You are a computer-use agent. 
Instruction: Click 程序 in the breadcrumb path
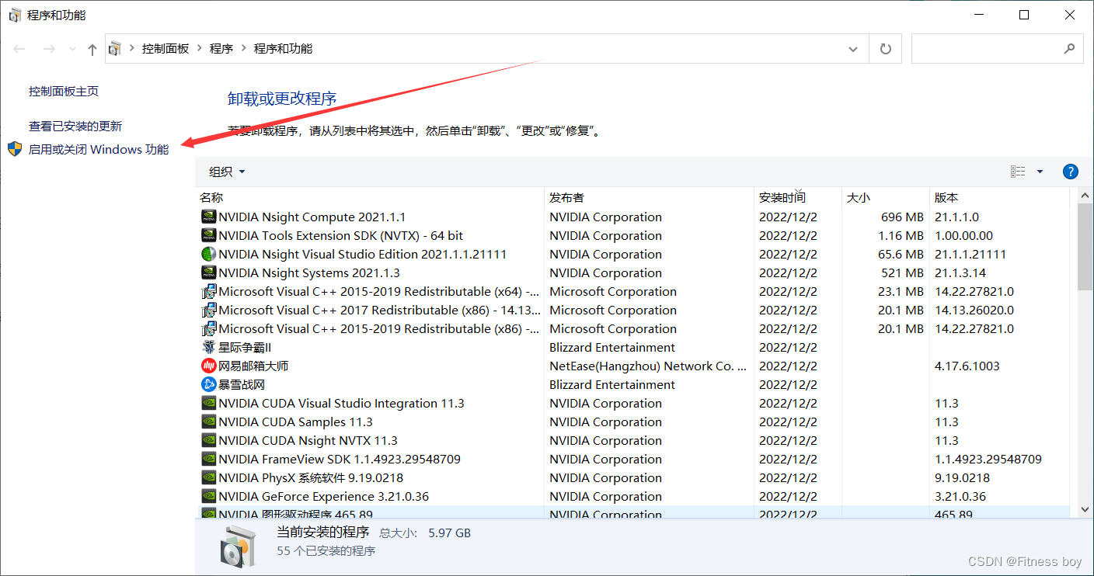click(221, 49)
